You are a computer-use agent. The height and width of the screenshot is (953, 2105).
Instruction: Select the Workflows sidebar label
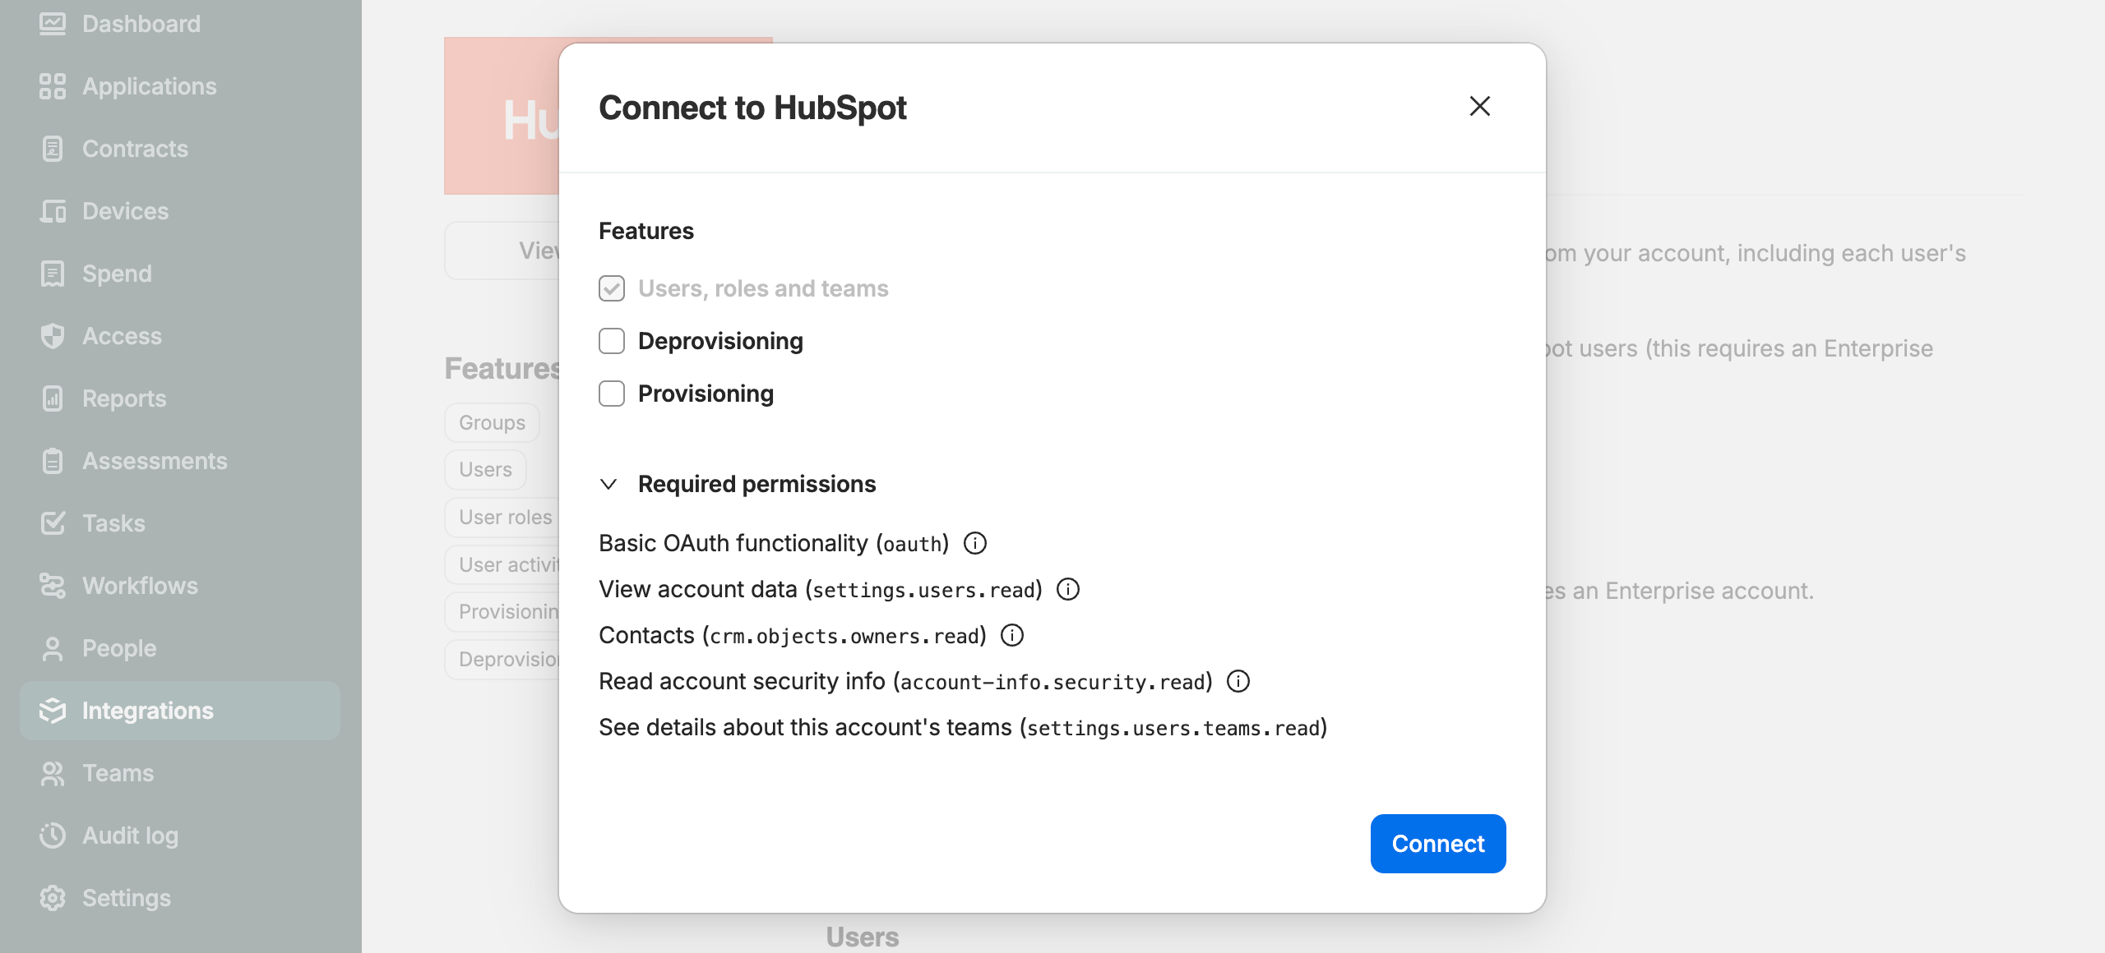pyautogui.click(x=140, y=586)
